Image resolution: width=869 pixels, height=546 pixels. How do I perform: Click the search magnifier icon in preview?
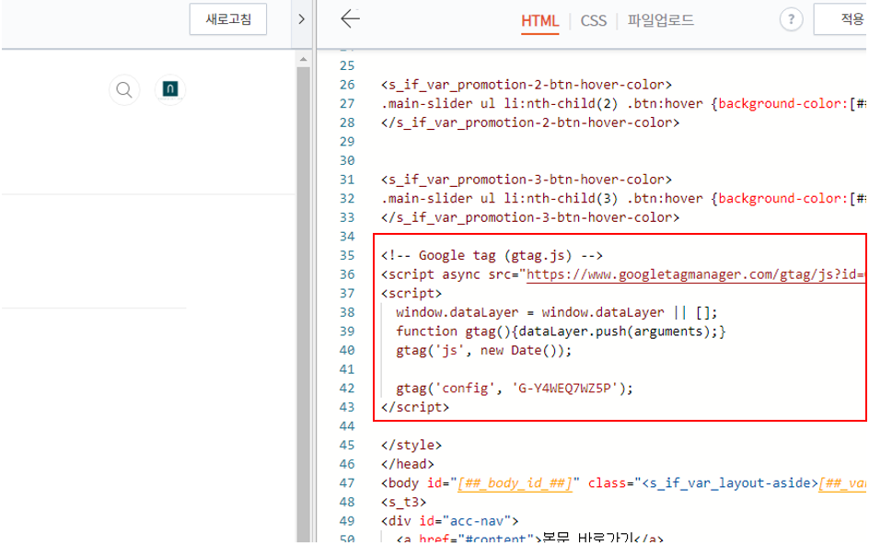124,90
